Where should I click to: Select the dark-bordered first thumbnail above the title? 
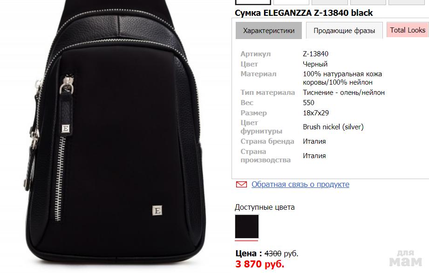pyautogui.click(x=253, y=2)
